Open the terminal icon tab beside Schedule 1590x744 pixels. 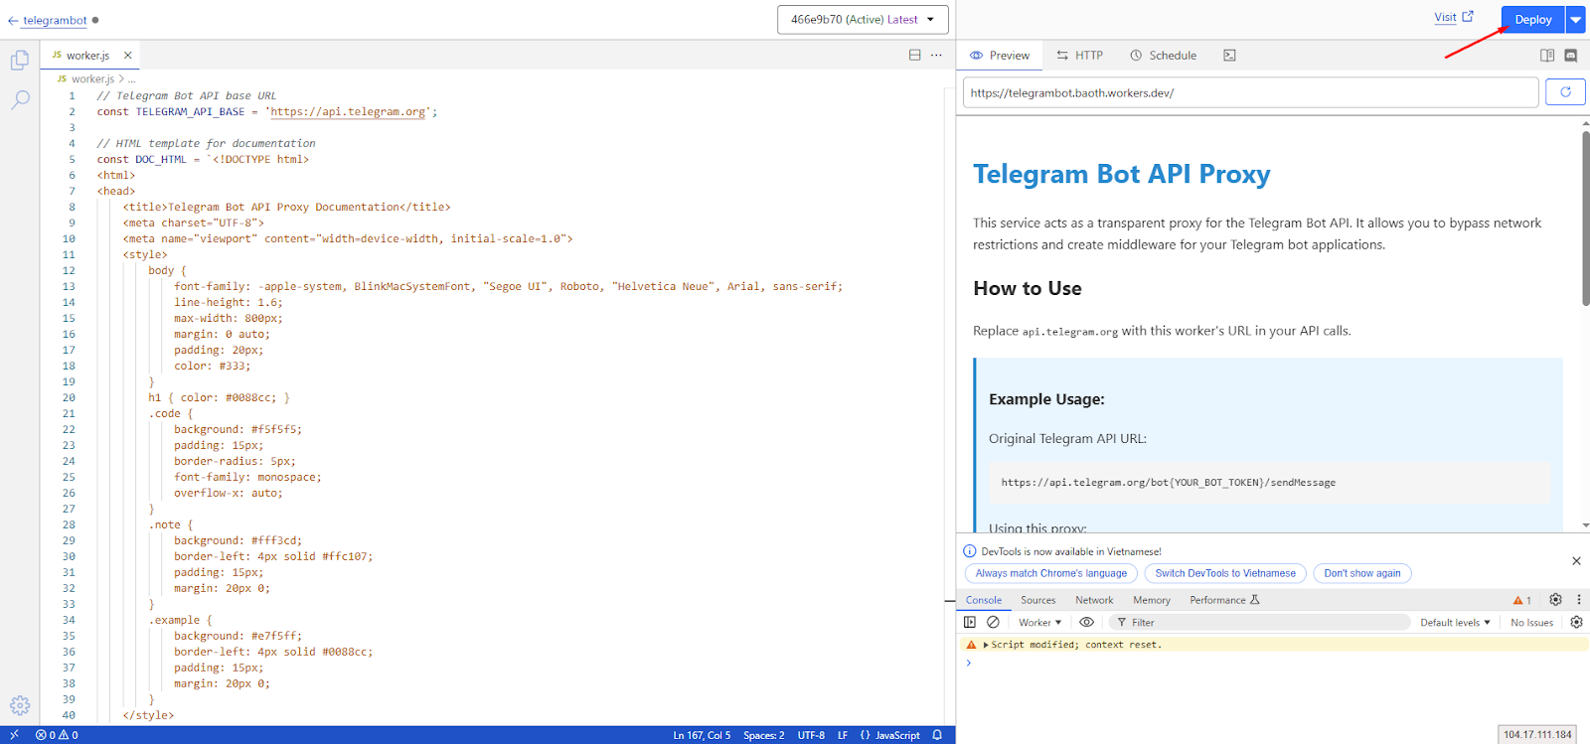coord(1229,56)
